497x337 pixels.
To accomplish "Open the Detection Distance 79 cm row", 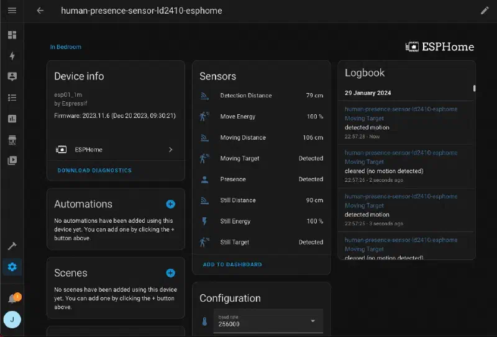I will click(x=262, y=96).
